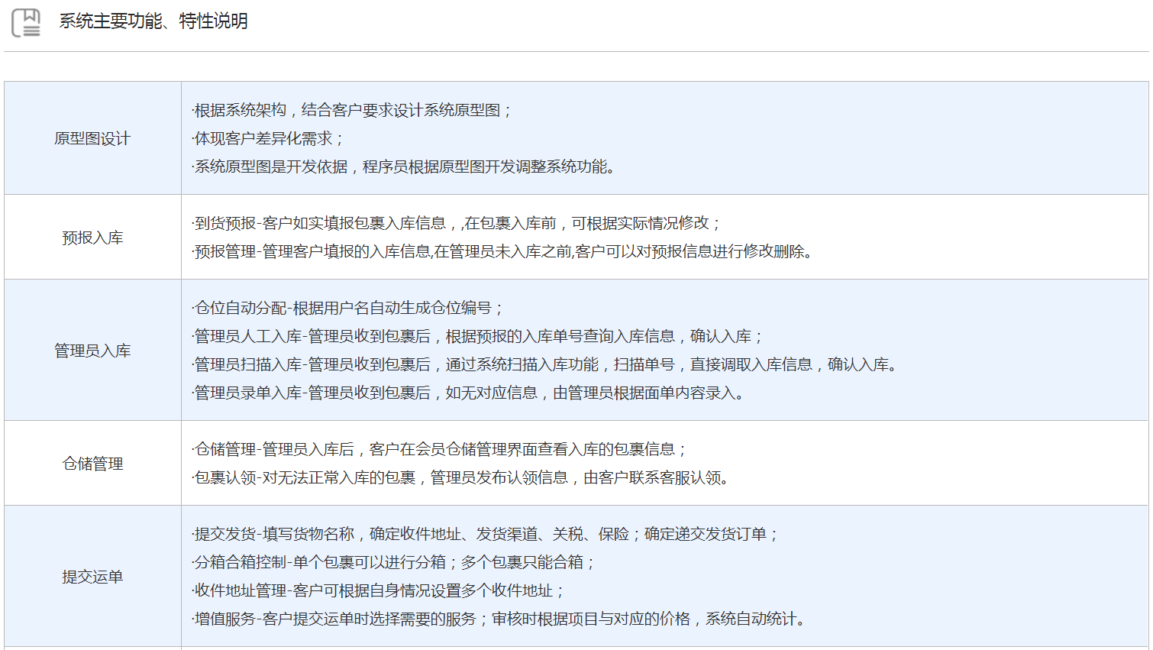Click the bookmark document icon beside the heading
Screen dimensions: 1153x650
click(26, 22)
